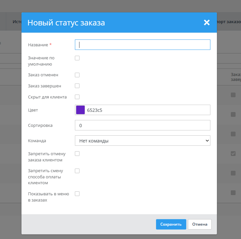
Task: Close the new order status dialog
Action: 206,22
